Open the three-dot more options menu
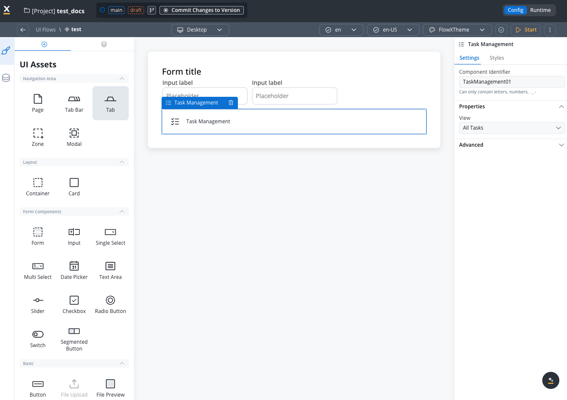Image resolution: width=567 pixels, height=400 pixels. point(550,30)
